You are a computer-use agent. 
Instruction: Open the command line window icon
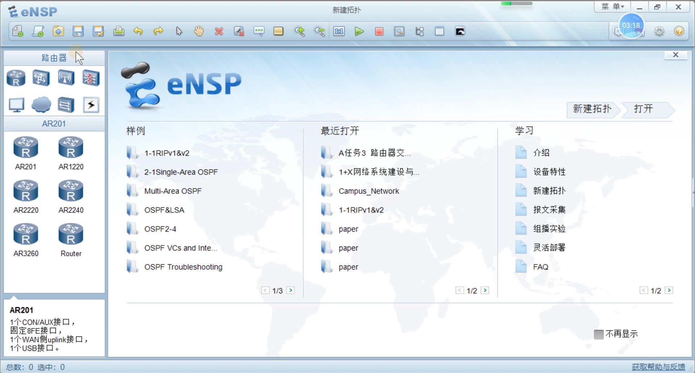(460, 31)
